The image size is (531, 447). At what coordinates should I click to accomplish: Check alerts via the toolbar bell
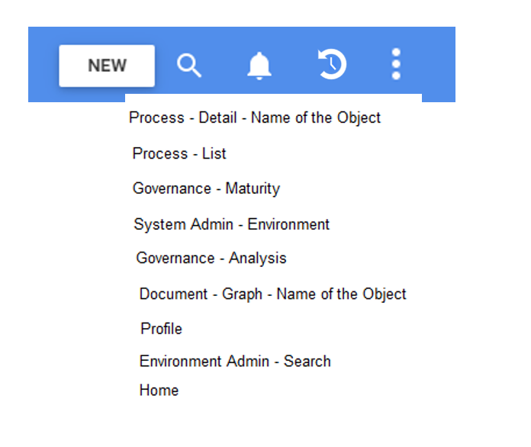pyautogui.click(x=259, y=66)
